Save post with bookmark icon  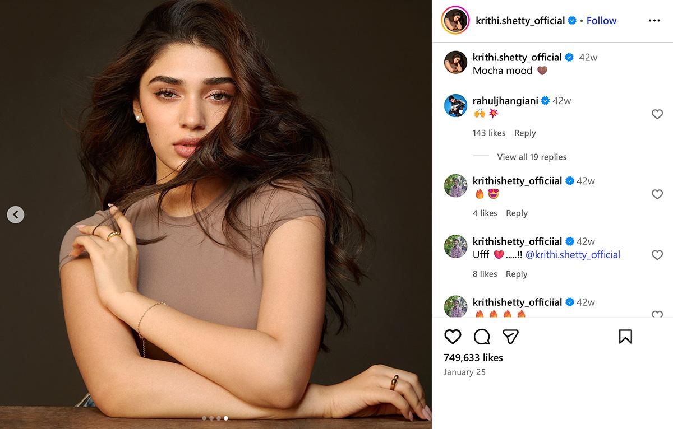(x=625, y=336)
